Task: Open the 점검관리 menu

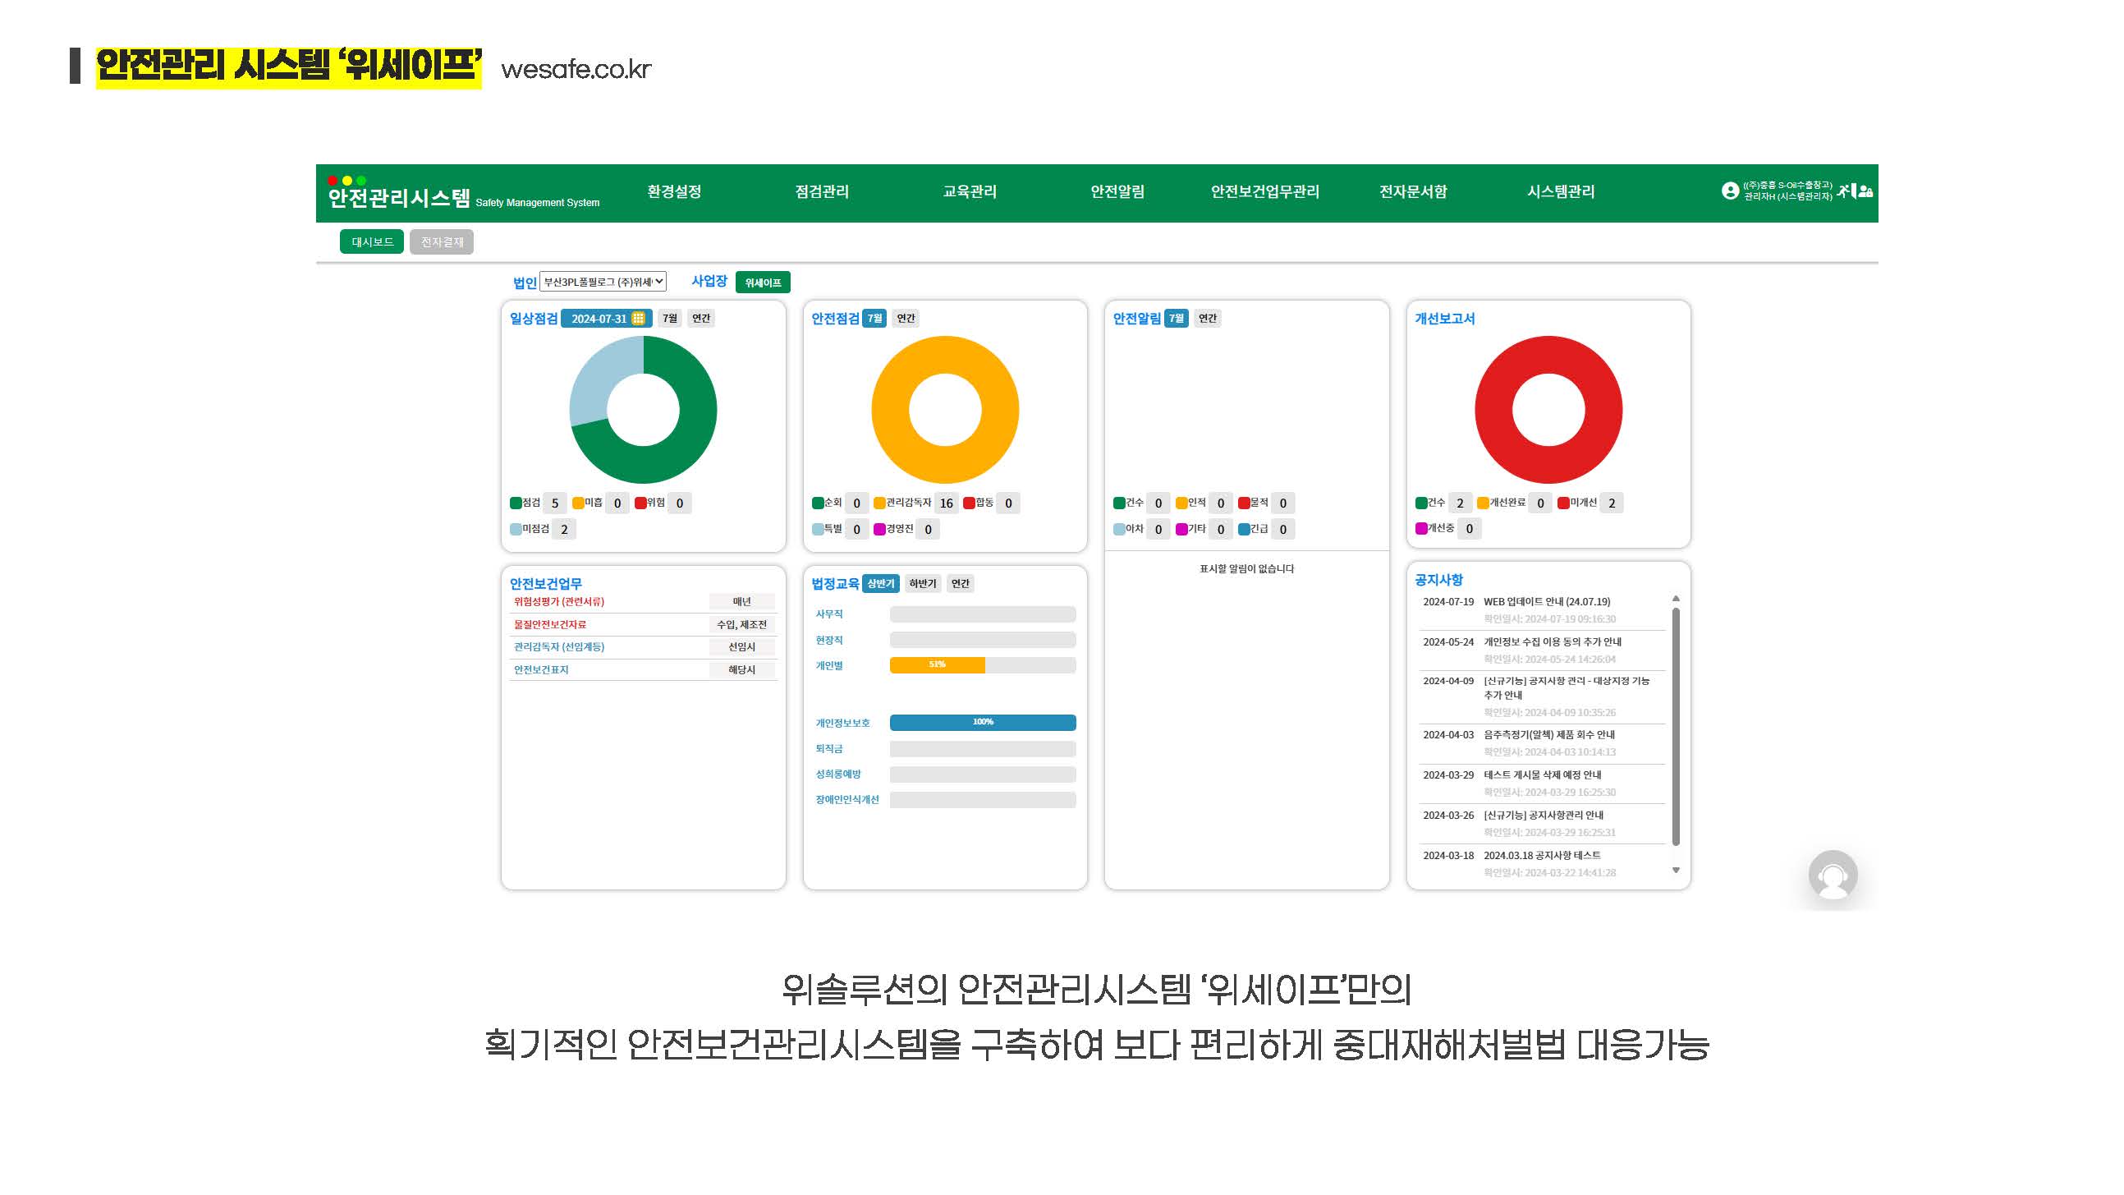Action: pyautogui.click(x=821, y=192)
